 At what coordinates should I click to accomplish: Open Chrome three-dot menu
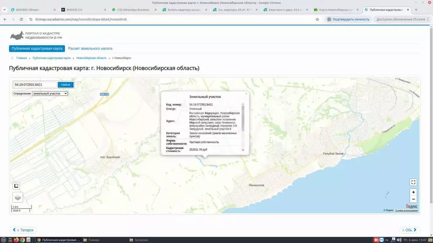[428, 19]
